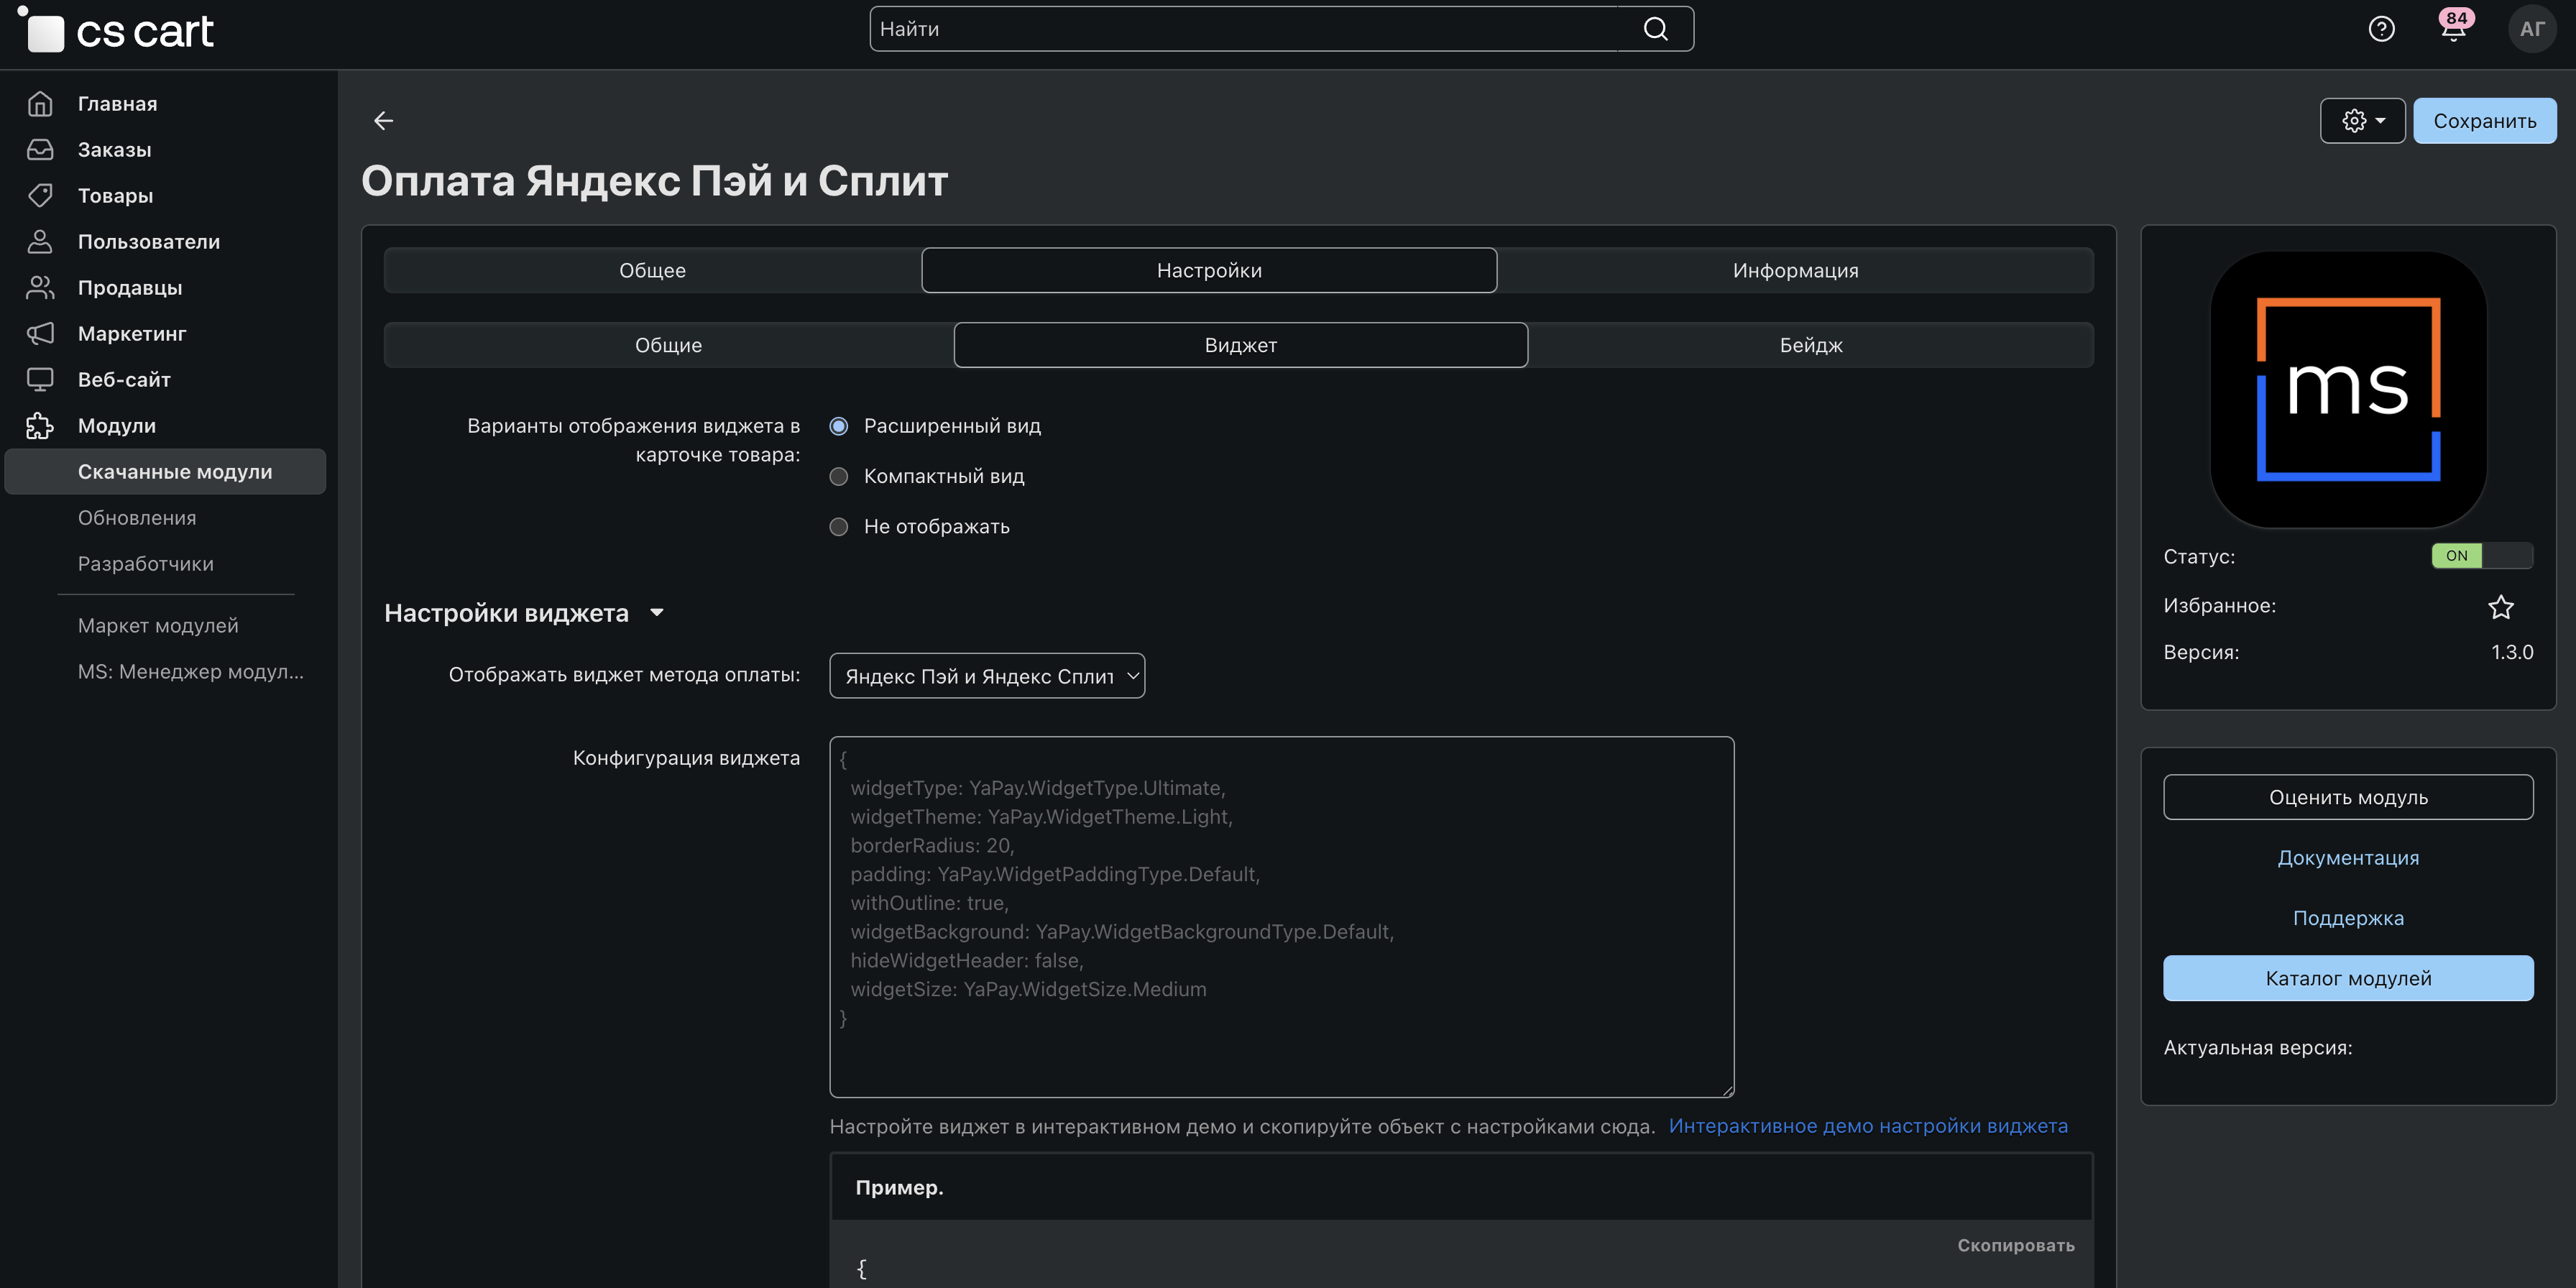Click the back arrow icon
The image size is (2576, 1288).
click(x=383, y=121)
